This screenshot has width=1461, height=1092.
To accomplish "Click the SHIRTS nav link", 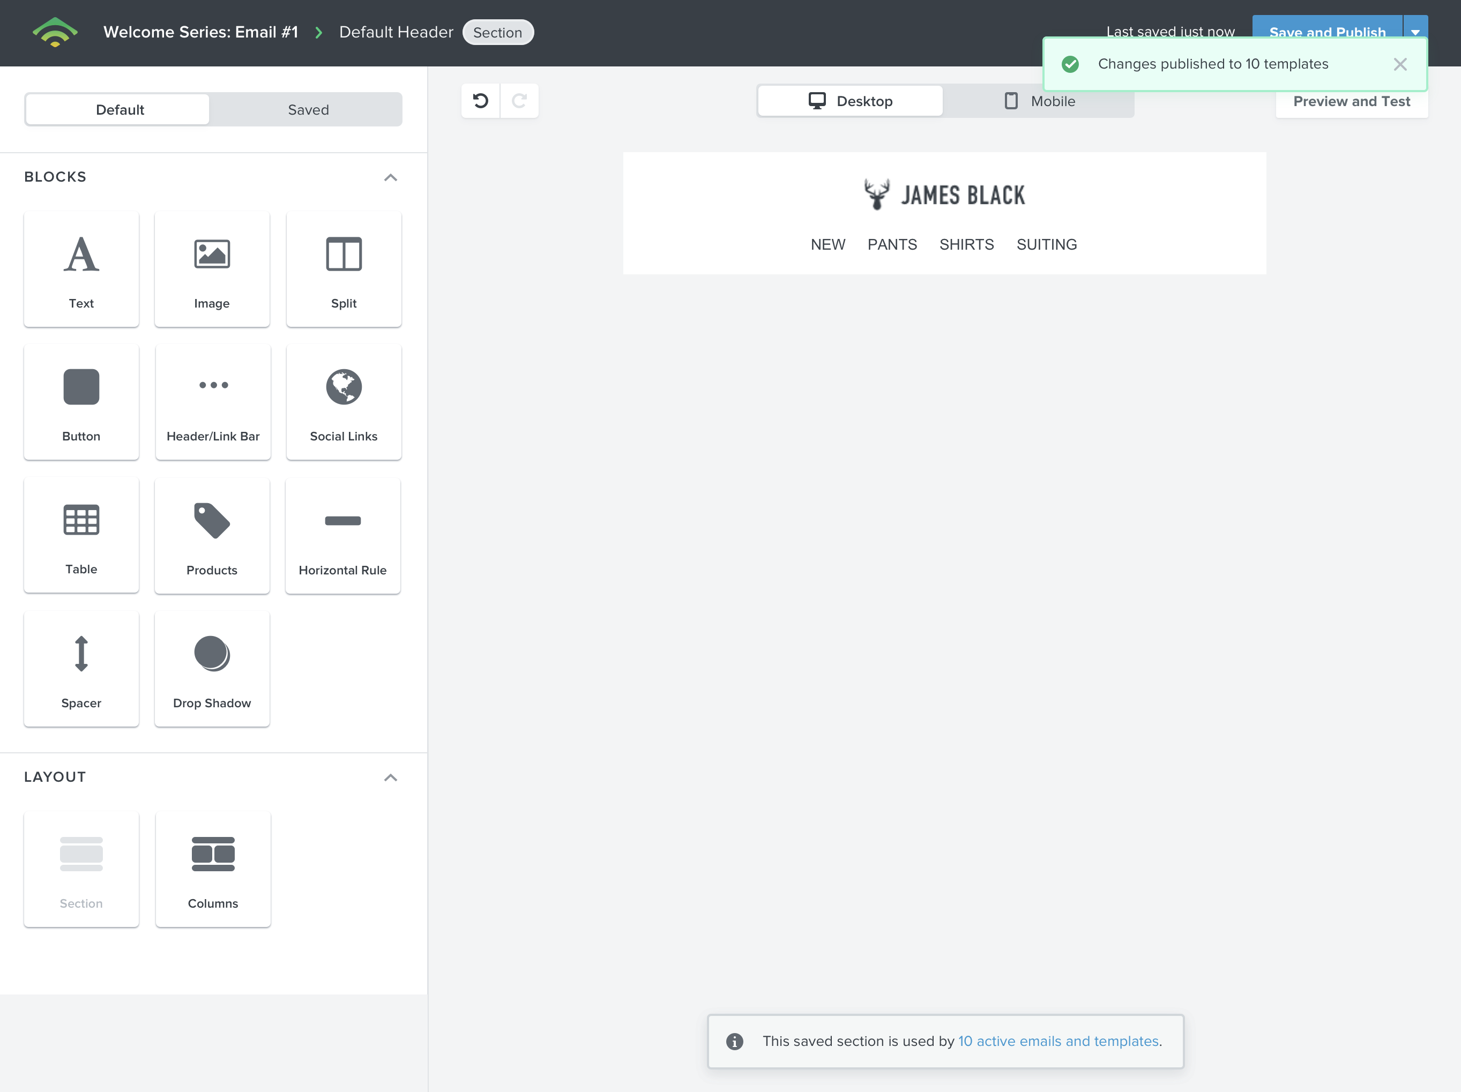I will click(x=966, y=244).
